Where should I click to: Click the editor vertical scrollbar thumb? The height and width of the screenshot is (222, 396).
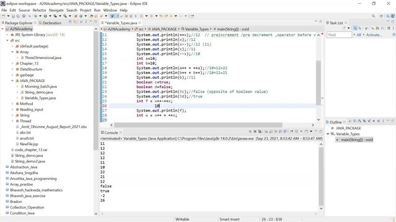tap(319, 83)
